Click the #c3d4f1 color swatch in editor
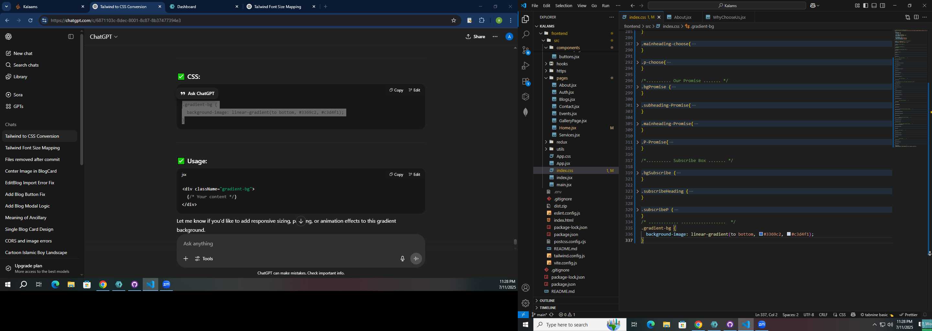 (x=789, y=235)
